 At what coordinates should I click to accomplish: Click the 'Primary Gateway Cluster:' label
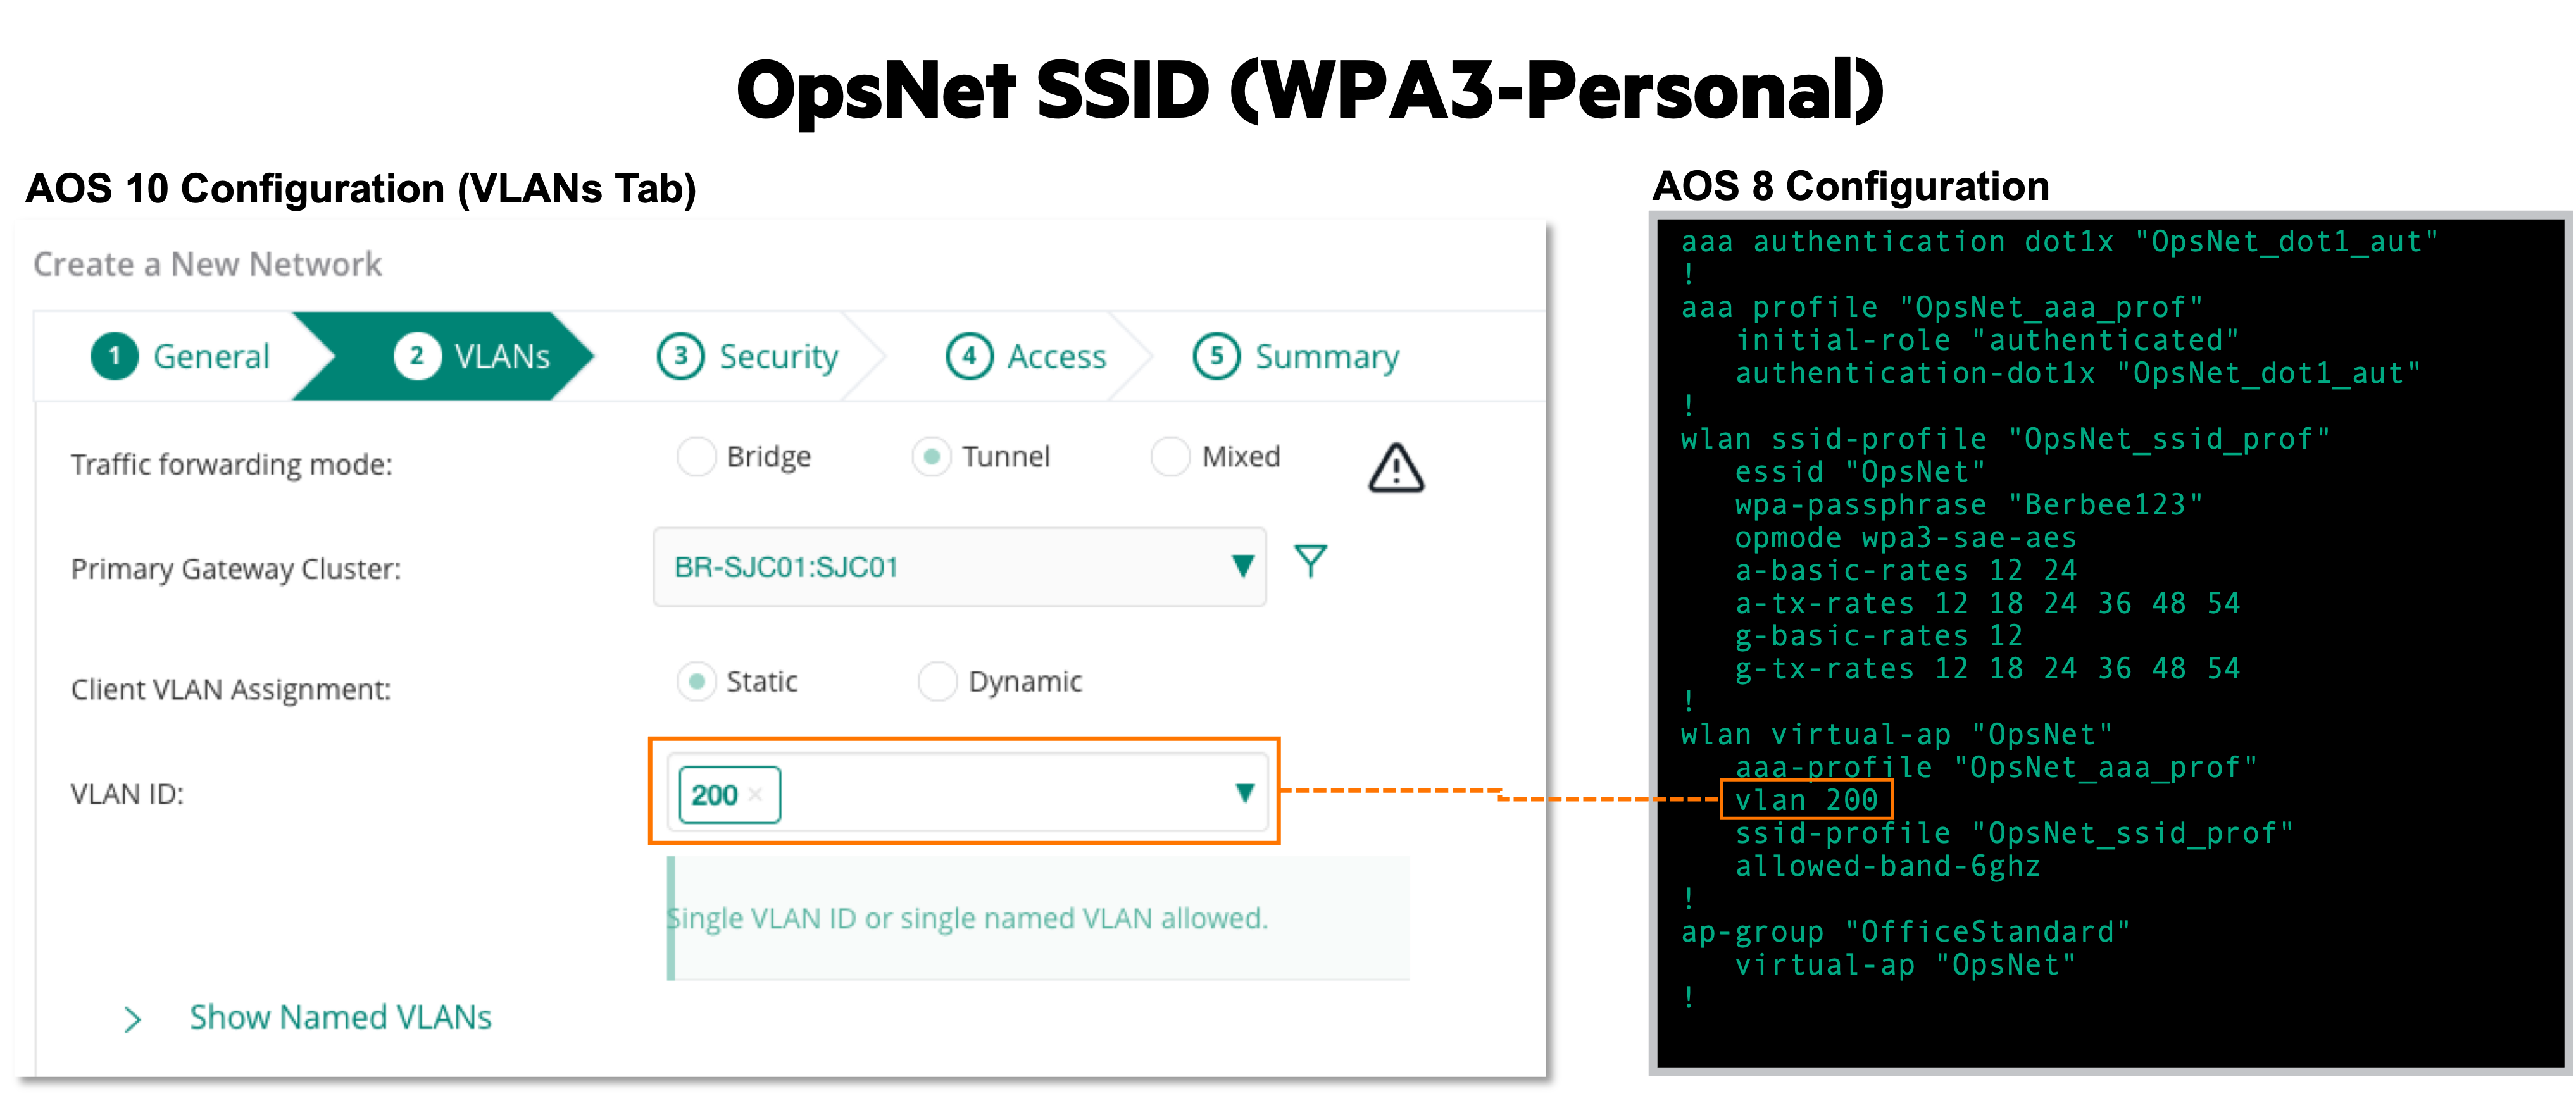pyautogui.click(x=236, y=569)
